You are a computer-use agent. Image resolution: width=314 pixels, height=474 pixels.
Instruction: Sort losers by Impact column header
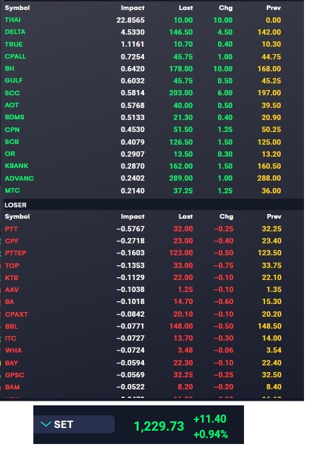pyautogui.click(x=133, y=217)
